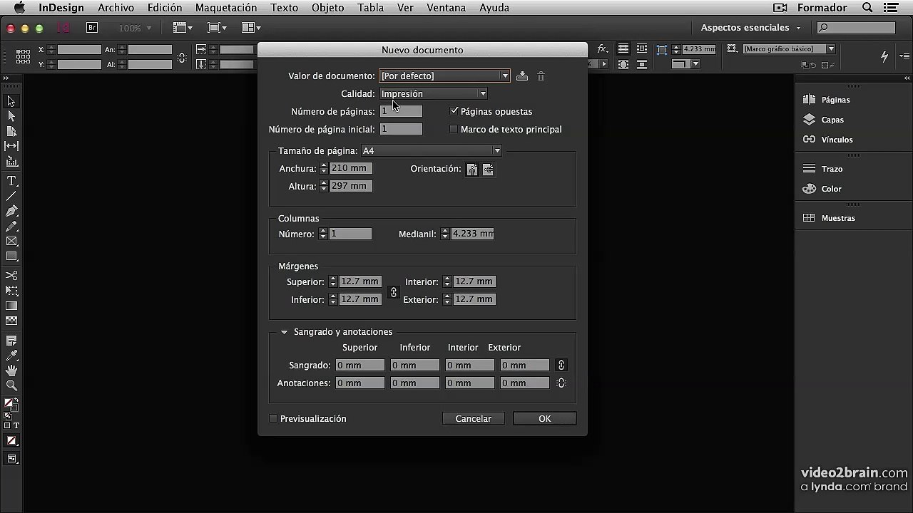
Task: Select the Direct Selection tool
Action: [11, 116]
